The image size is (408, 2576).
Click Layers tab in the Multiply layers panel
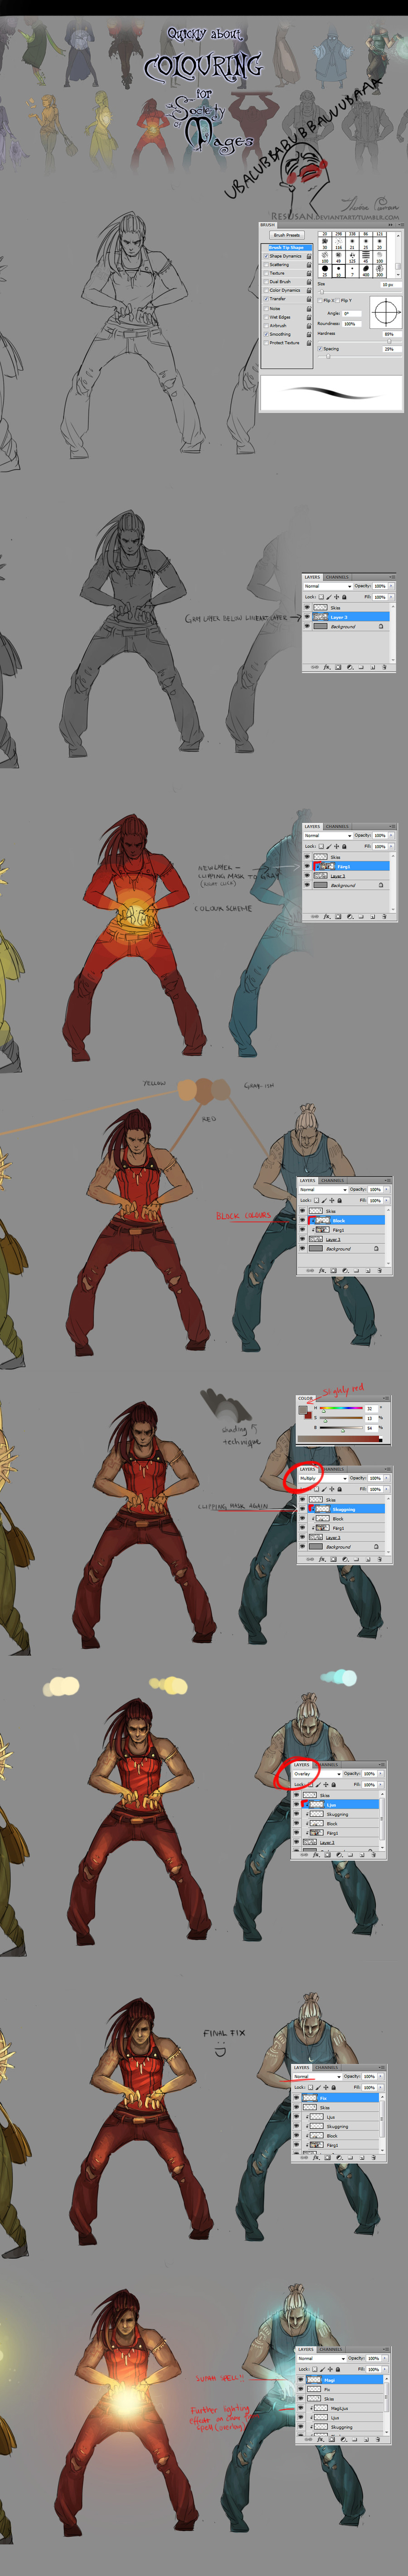(308, 1469)
